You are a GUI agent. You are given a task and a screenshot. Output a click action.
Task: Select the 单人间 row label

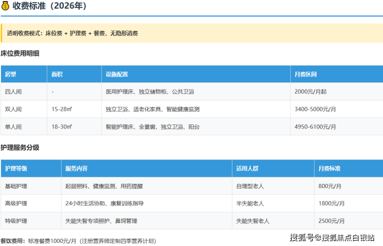point(13,127)
